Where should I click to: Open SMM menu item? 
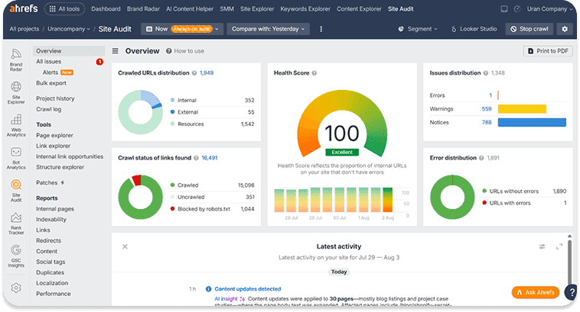226,9
